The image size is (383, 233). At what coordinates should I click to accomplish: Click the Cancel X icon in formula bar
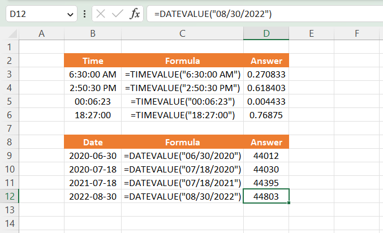point(102,14)
